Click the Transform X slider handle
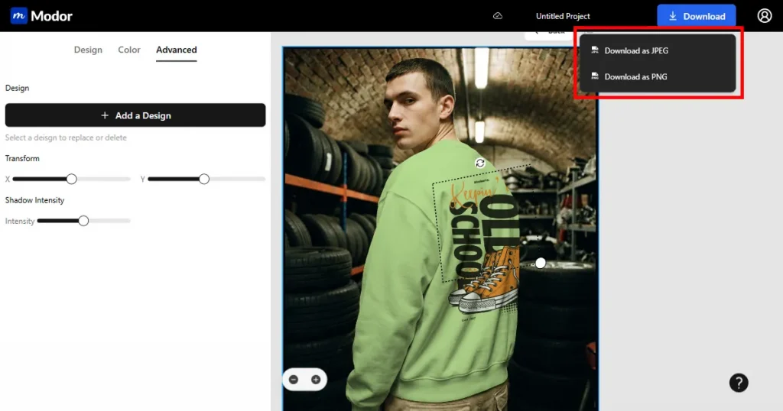This screenshot has height=411, width=783. (71, 179)
